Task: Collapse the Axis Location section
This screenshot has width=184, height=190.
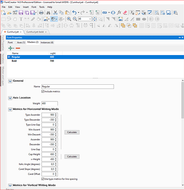Action: coord(10,98)
